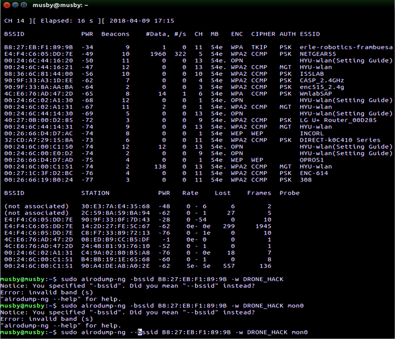Click mon0 in the final command
This screenshot has width=395, height=339.
[x=300, y=332]
